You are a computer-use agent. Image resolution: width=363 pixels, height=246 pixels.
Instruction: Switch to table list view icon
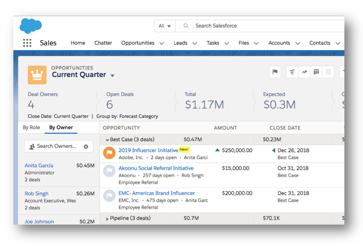[328, 72]
